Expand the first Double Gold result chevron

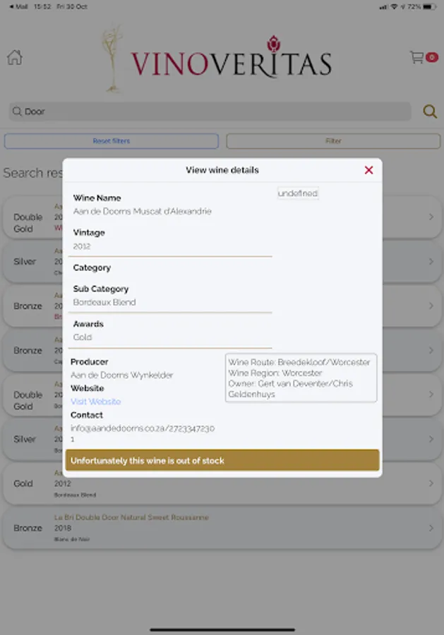(431, 217)
